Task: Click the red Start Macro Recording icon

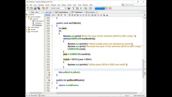Action: (x=98, y=15)
